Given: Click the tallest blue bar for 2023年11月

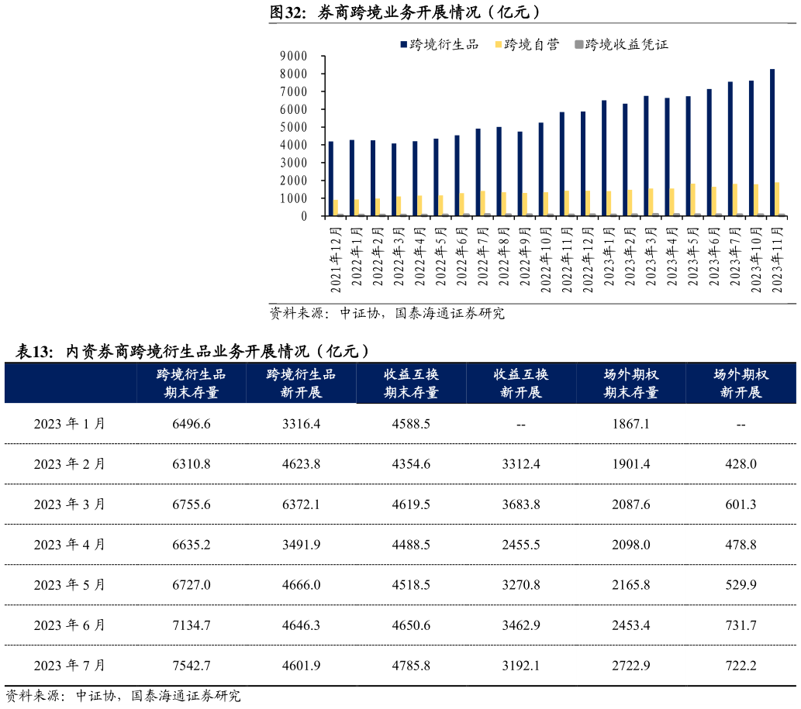Looking at the screenshot, I should (x=772, y=143).
